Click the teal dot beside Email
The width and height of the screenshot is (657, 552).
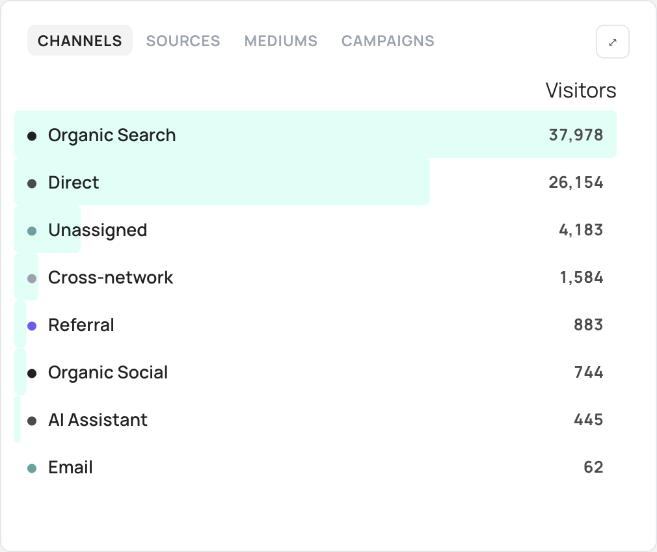[32, 468]
